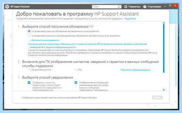
Task: Expand Дополнительные варианты options
Action: tap(45, 40)
